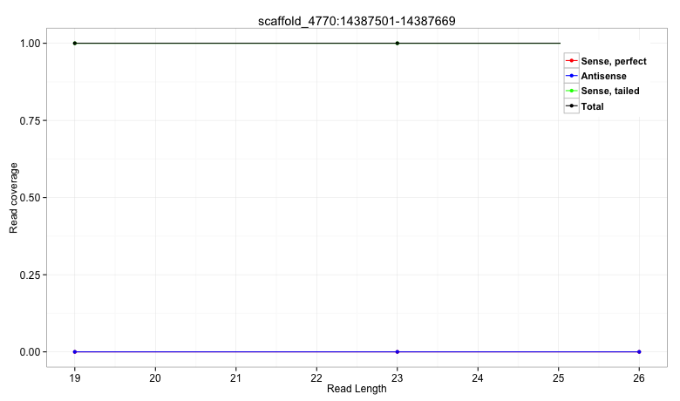Select the "Total" legend label text
This screenshot has height=401, width=680.
pyautogui.click(x=593, y=106)
